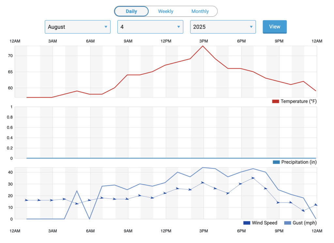Click '3AM' label below the wind chart
Image resolution: width=334 pixels, height=243 pixels.
53,231
